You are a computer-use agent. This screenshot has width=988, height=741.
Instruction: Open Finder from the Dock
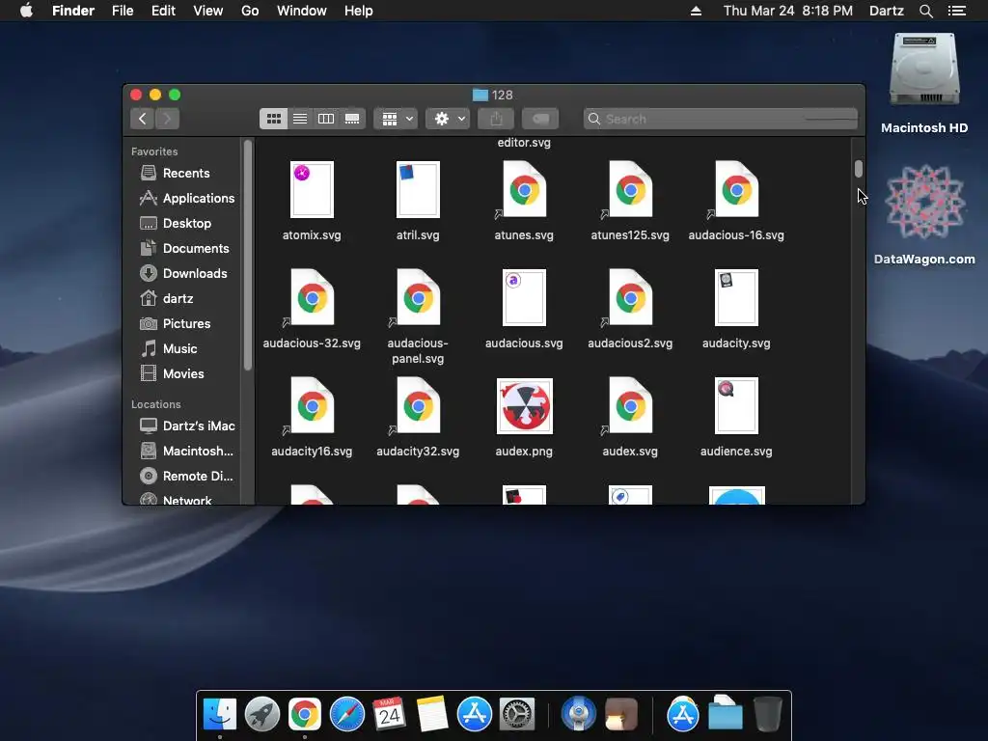coord(220,715)
